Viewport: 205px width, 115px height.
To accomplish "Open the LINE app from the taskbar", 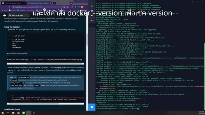I will pyautogui.click(x=23, y=113).
